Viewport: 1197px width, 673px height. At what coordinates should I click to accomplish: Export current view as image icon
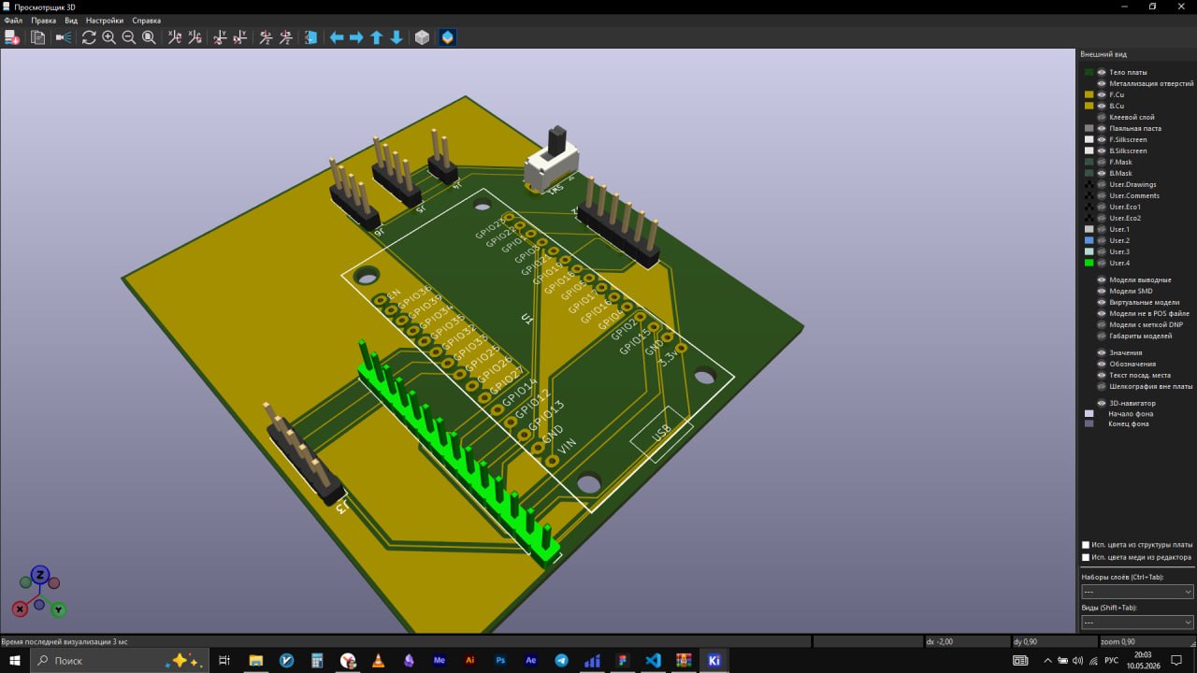click(x=12, y=37)
